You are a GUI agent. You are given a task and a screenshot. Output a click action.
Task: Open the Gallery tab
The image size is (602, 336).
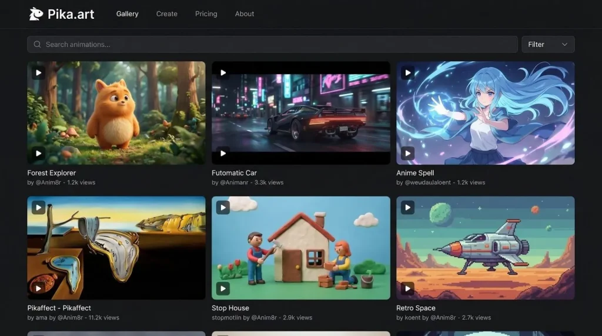pos(127,14)
